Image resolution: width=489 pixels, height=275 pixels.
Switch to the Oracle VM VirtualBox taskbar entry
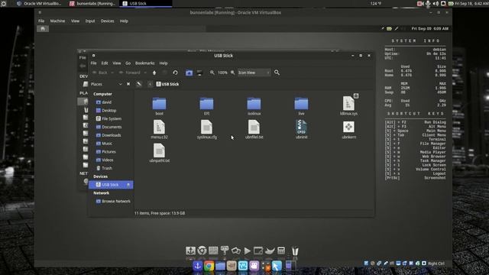coord(39,3)
